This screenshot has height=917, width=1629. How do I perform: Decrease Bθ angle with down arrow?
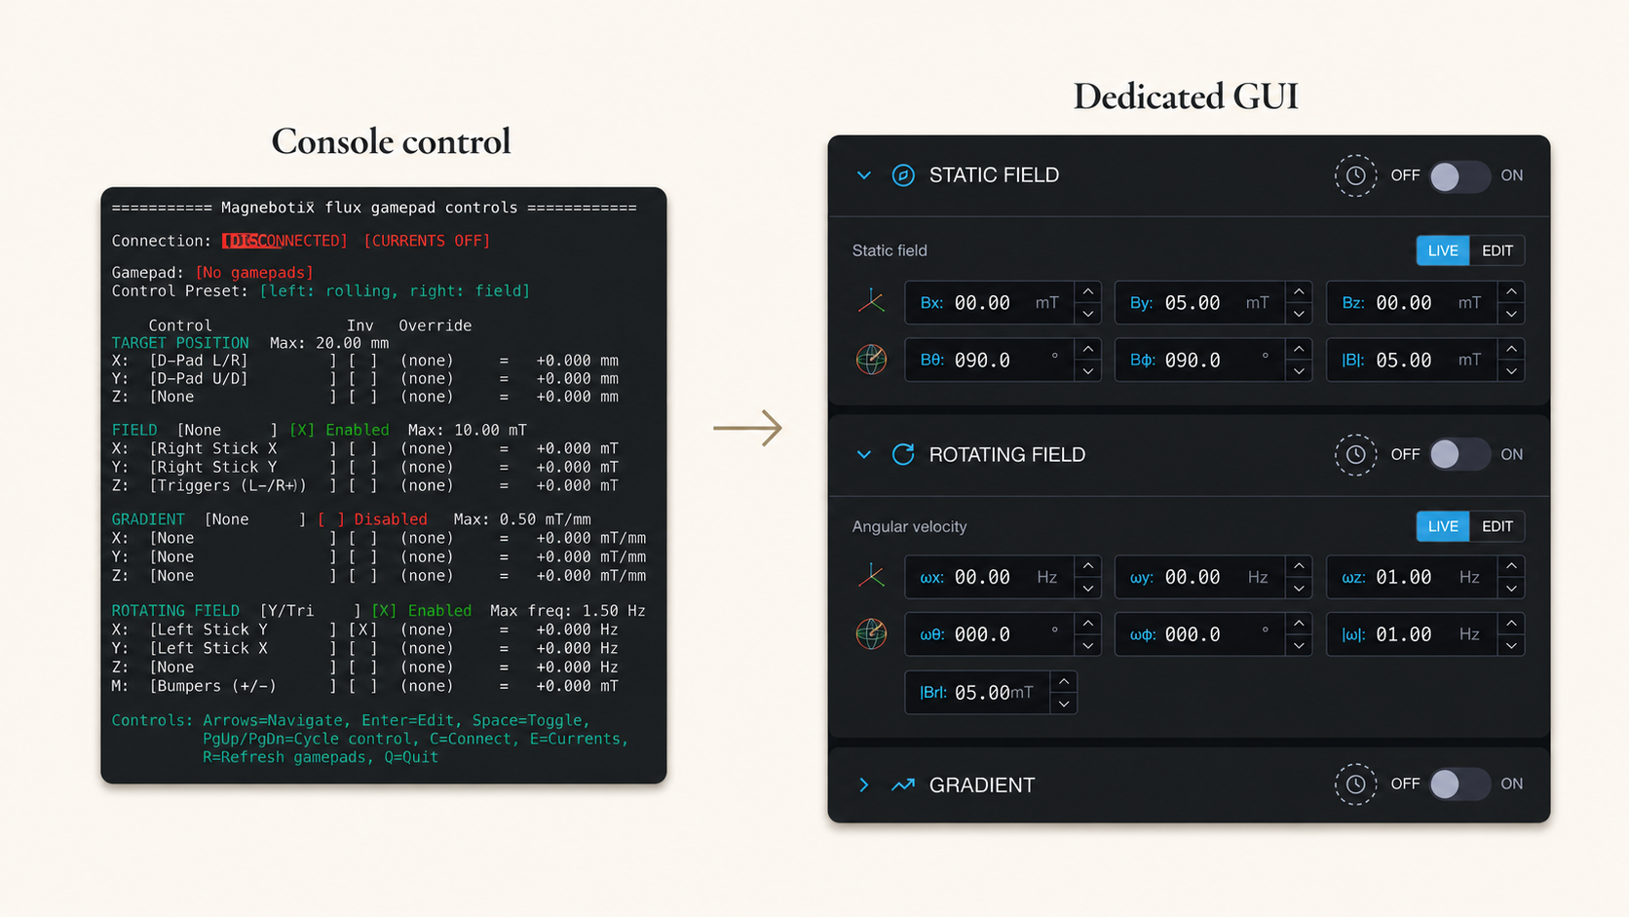click(1088, 371)
